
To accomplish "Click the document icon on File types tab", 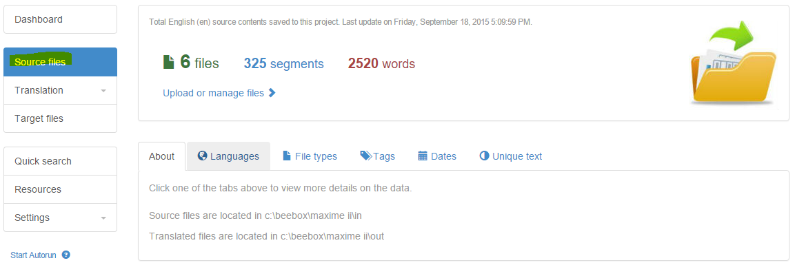I will pyautogui.click(x=287, y=156).
